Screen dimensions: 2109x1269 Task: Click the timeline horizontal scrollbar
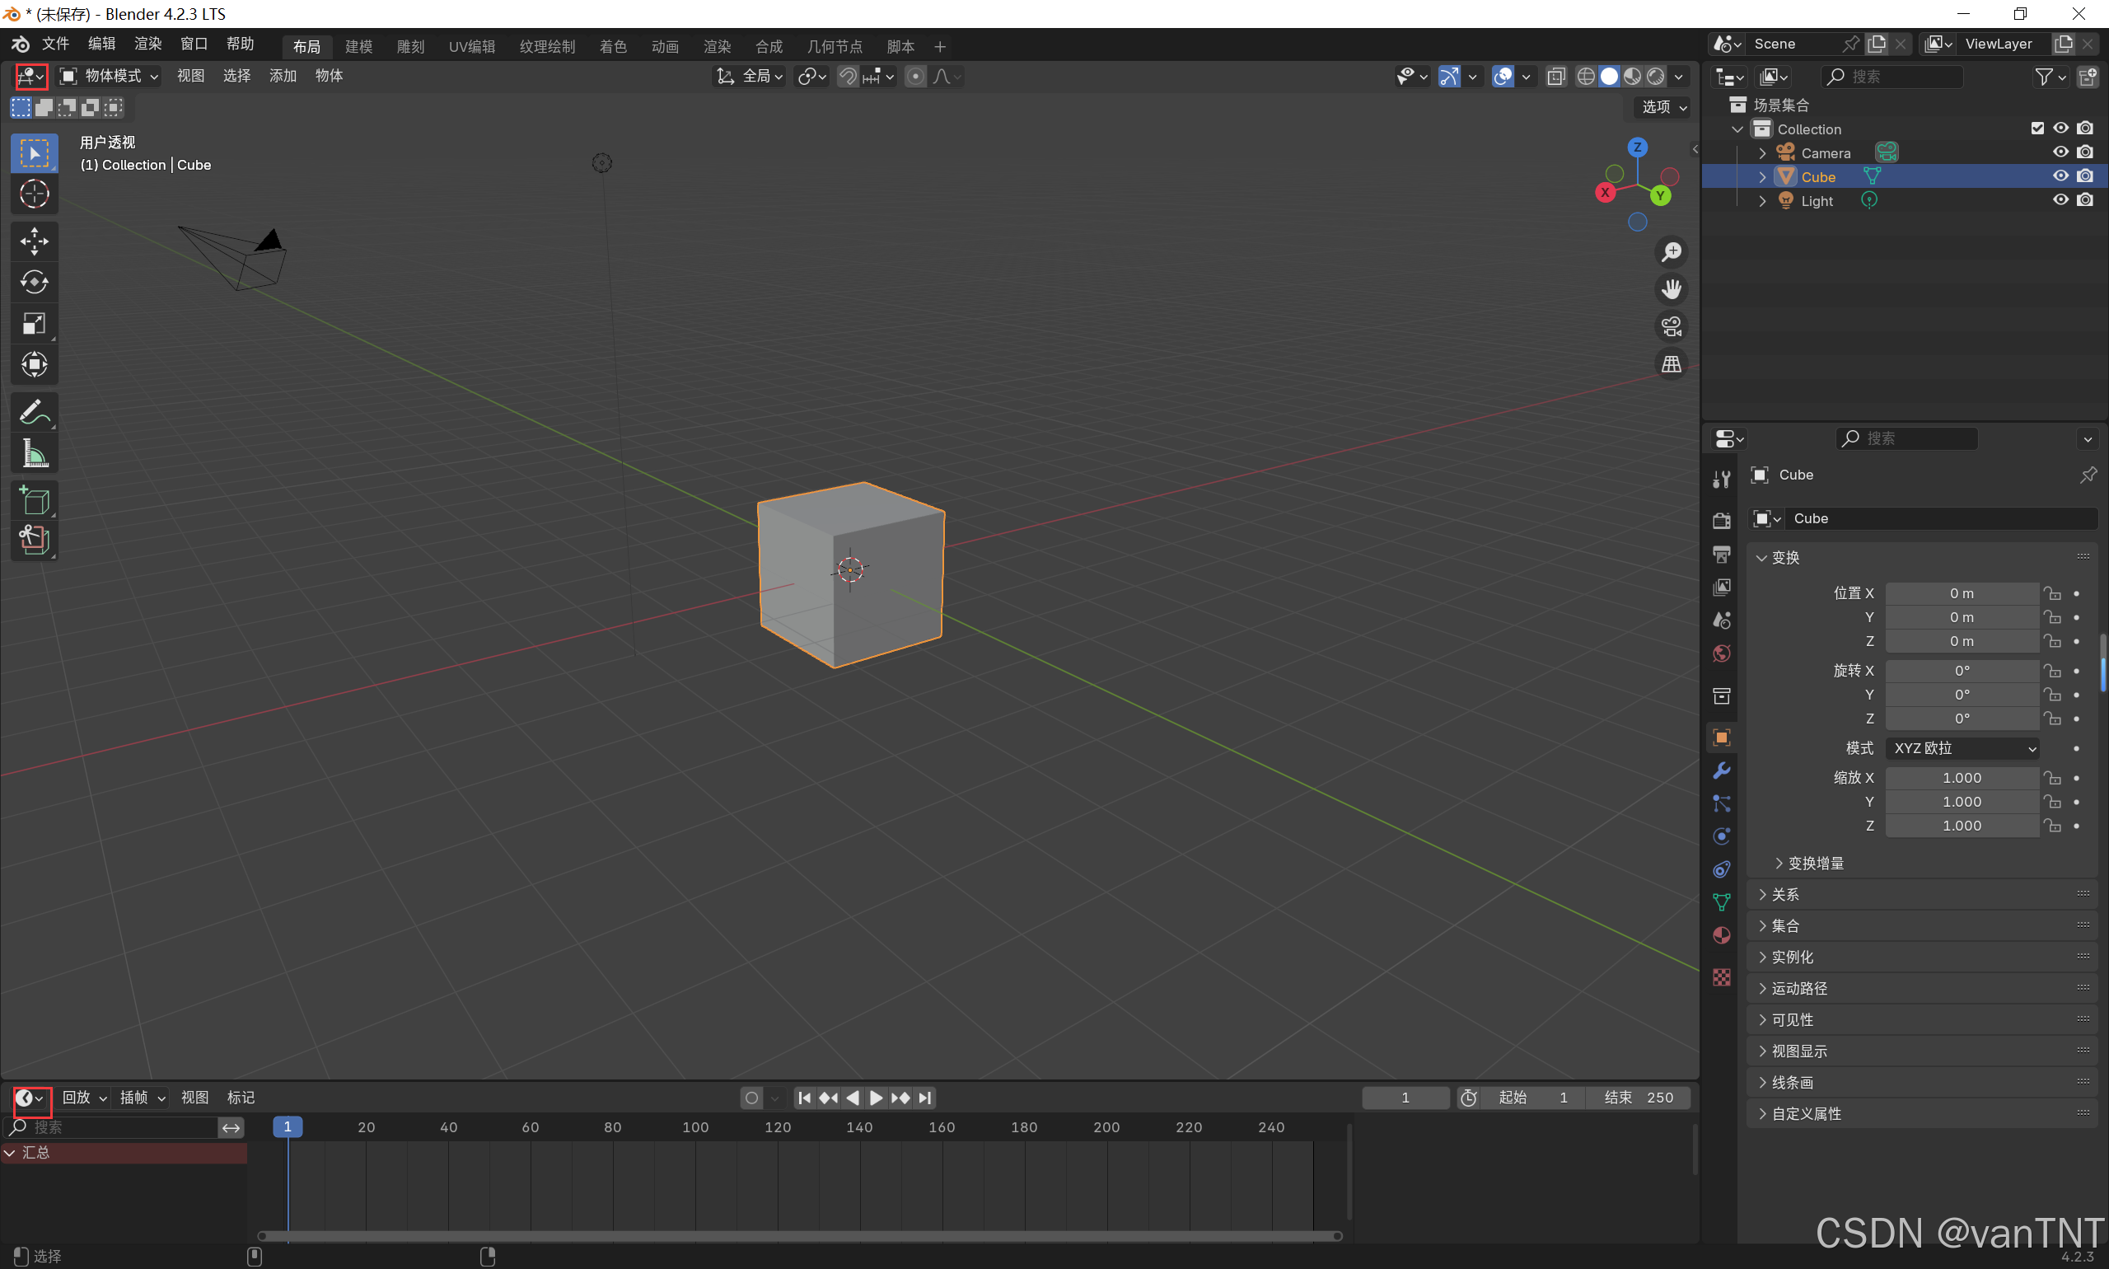[799, 1236]
